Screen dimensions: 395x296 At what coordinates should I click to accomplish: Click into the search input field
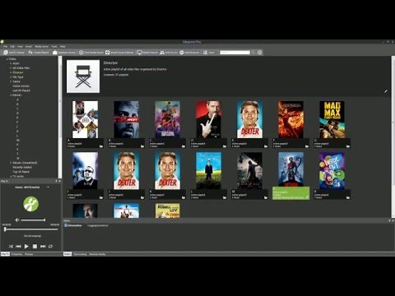tap(235, 52)
